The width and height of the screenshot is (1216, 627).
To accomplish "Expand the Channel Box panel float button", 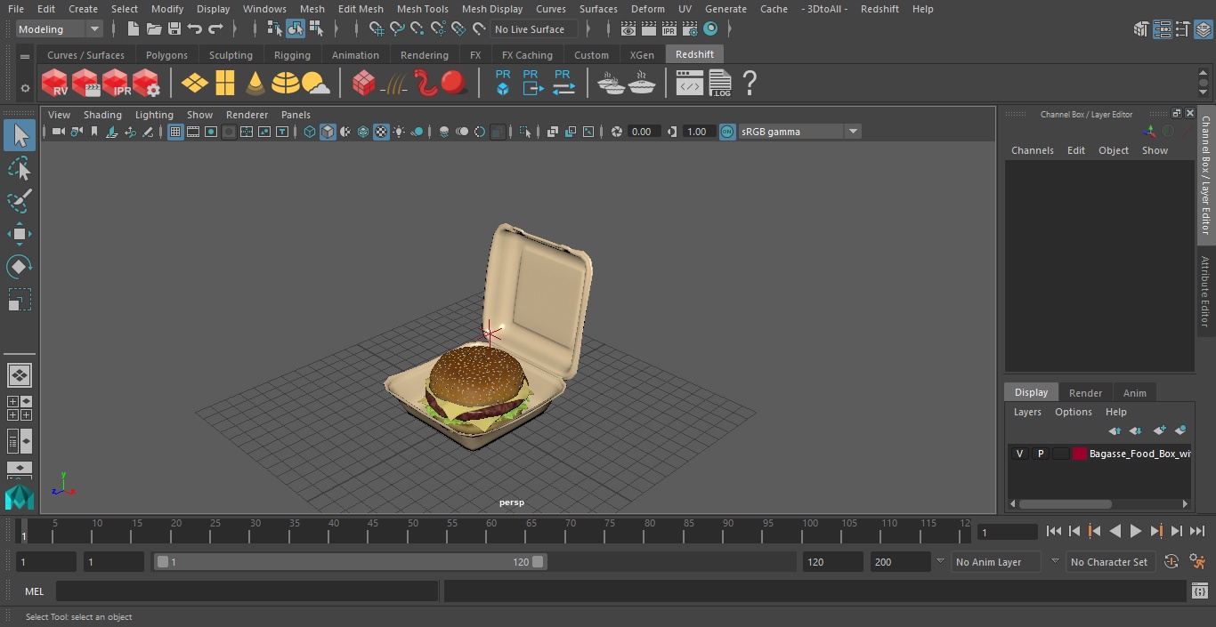I will click(1176, 113).
